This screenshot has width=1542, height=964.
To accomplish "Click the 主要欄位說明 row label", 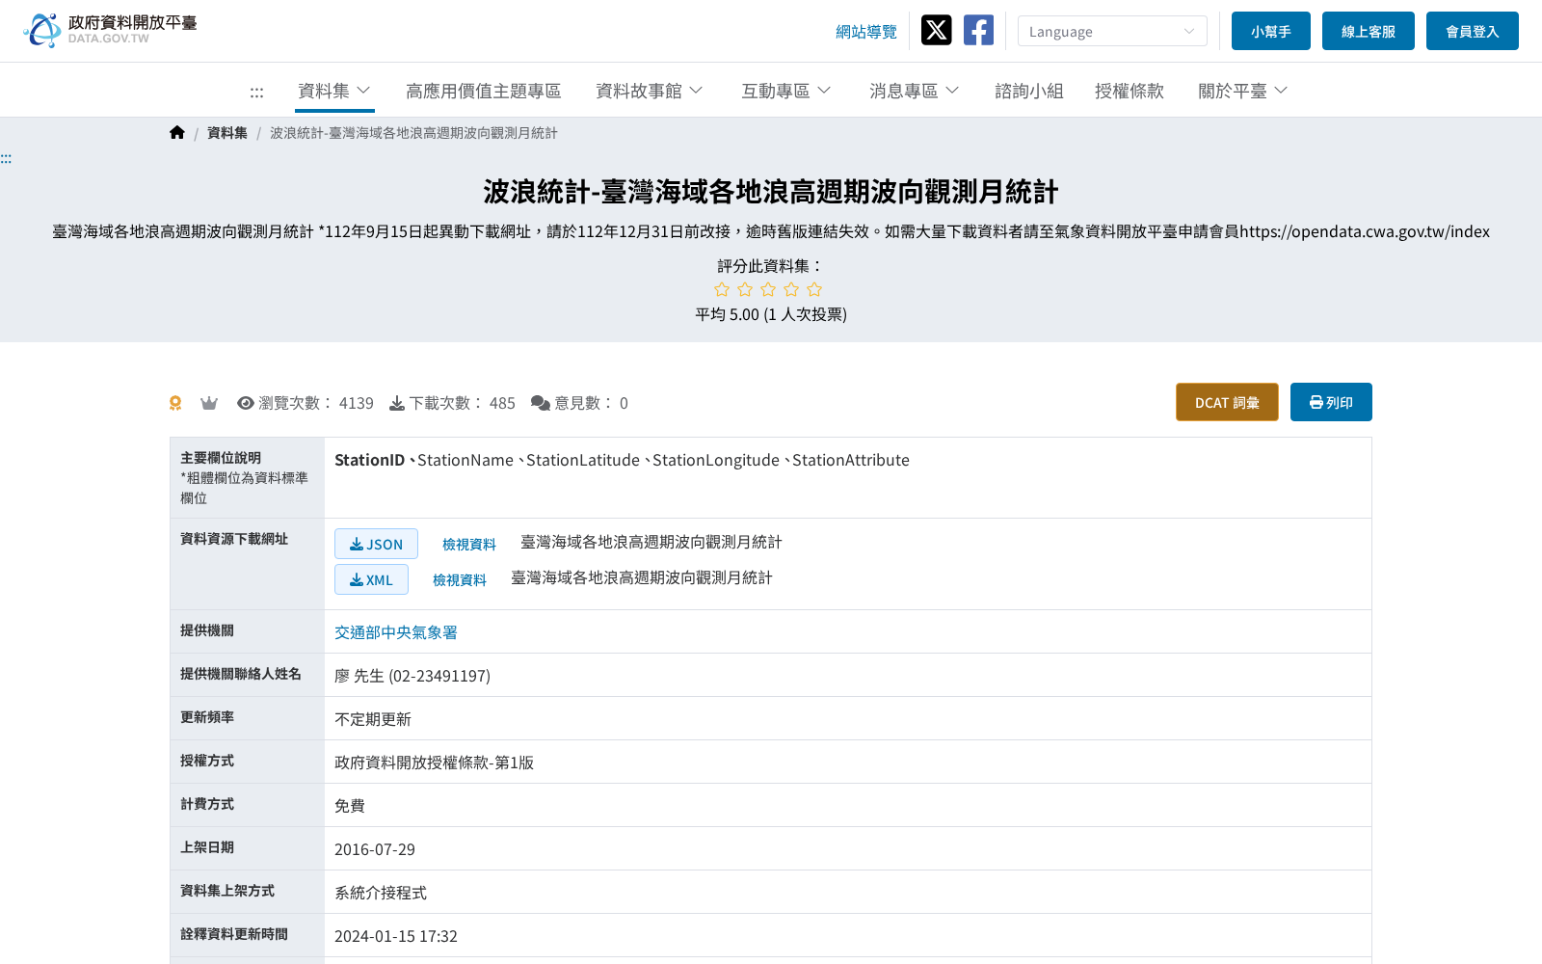I will click(221, 458).
